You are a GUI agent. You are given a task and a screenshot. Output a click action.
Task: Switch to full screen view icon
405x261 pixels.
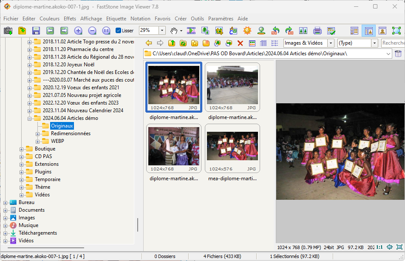(396, 31)
